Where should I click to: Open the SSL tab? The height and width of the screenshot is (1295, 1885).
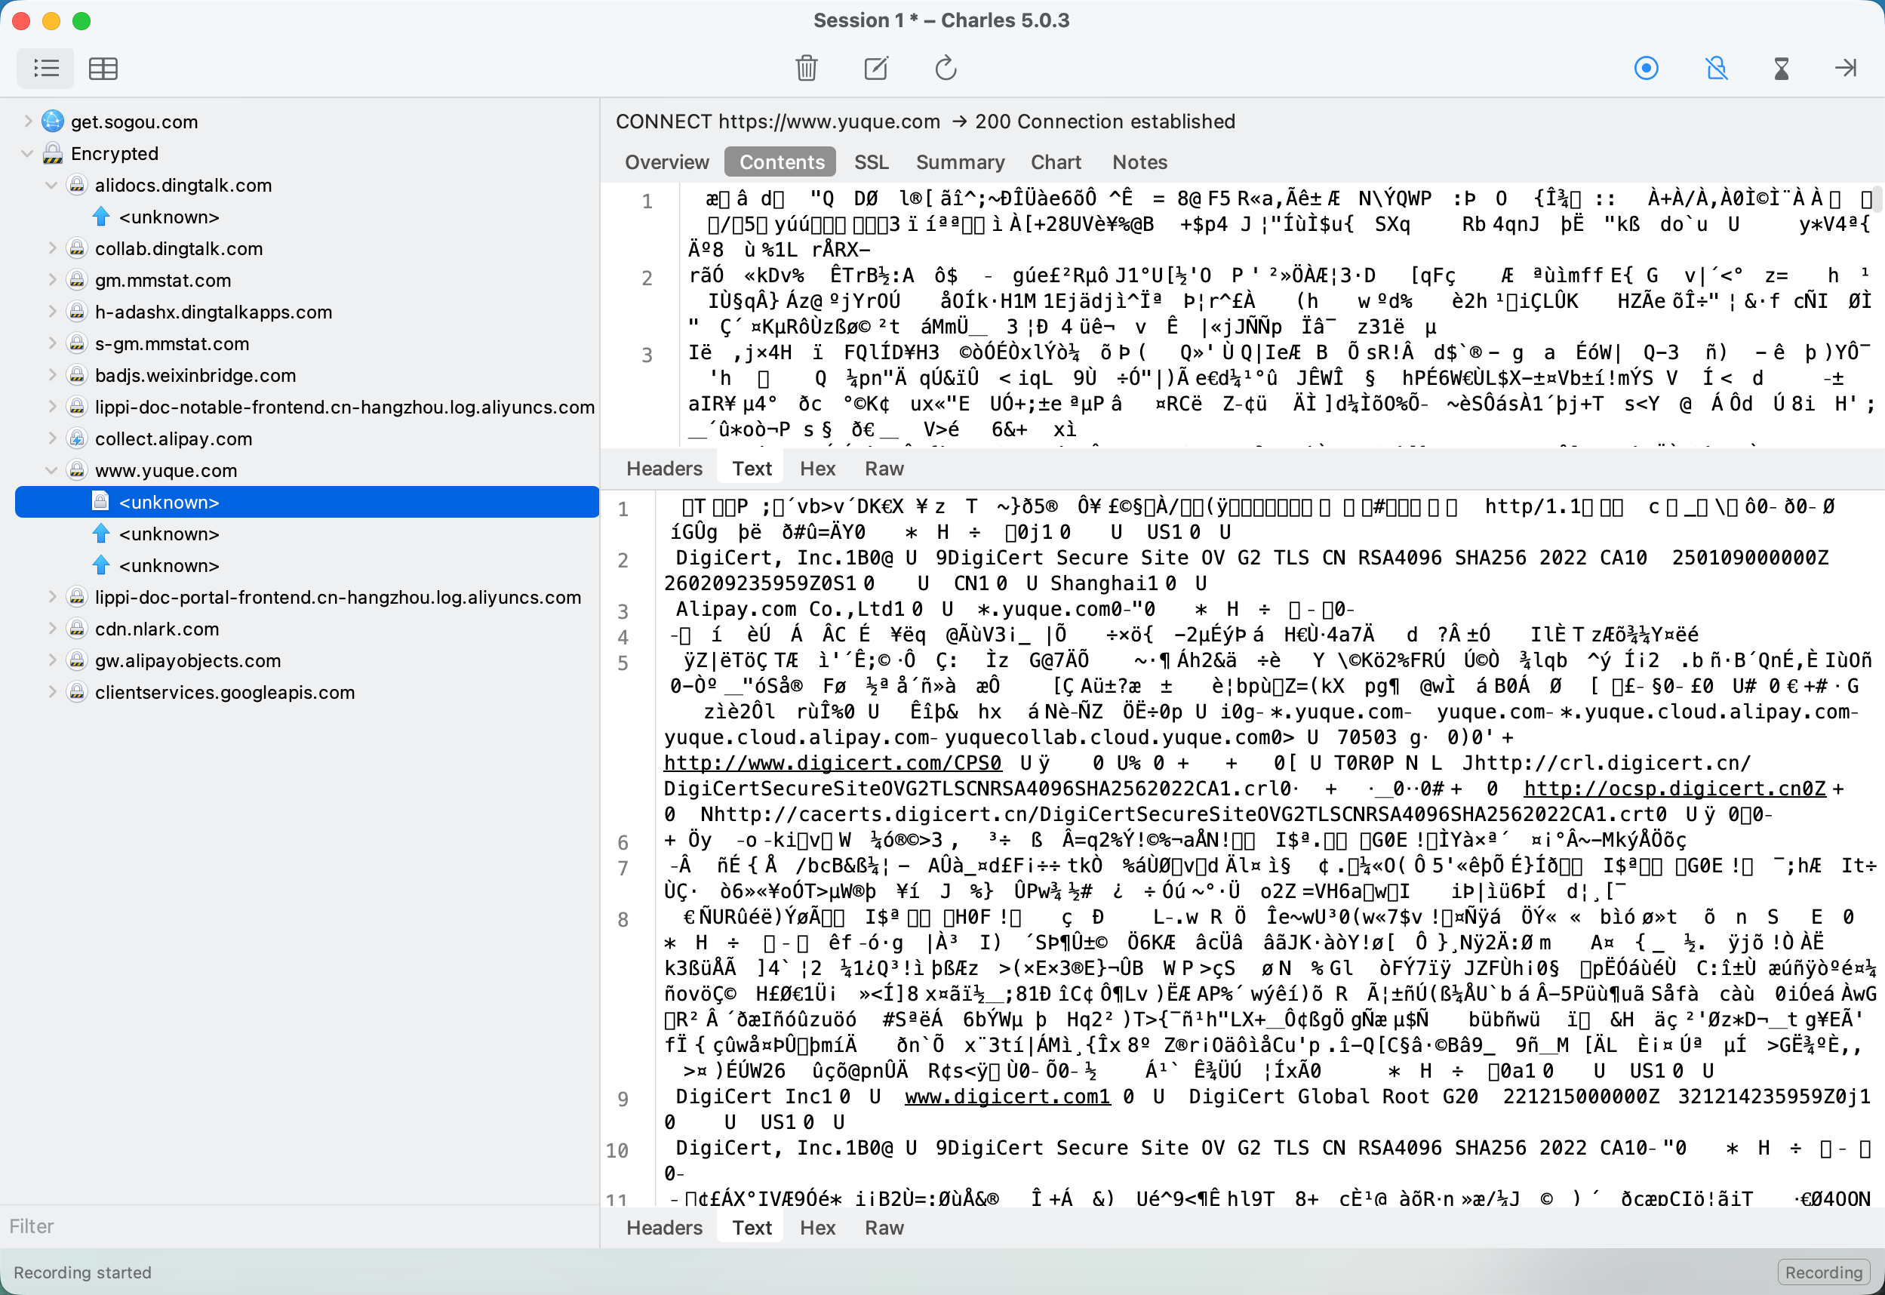(871, 162)
